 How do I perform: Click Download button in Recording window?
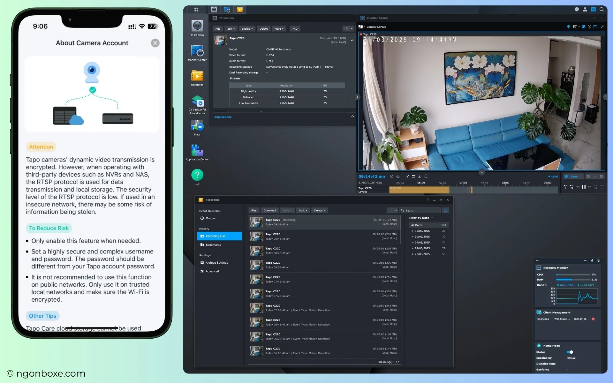(269, 210)
